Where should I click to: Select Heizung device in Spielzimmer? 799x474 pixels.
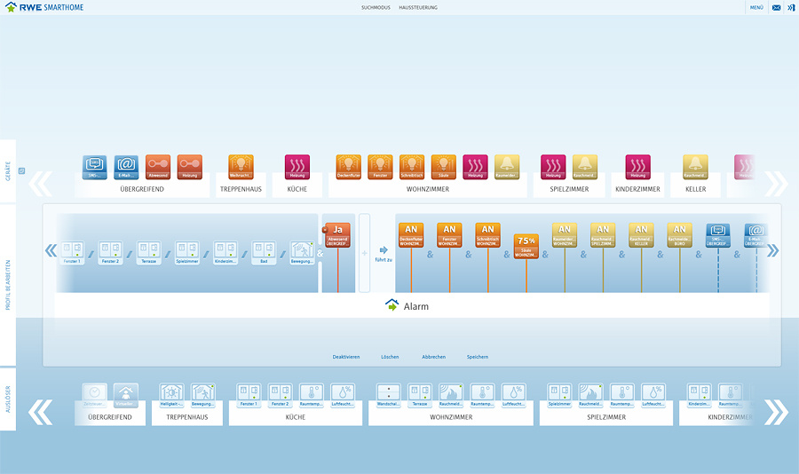tap(553, 167)
